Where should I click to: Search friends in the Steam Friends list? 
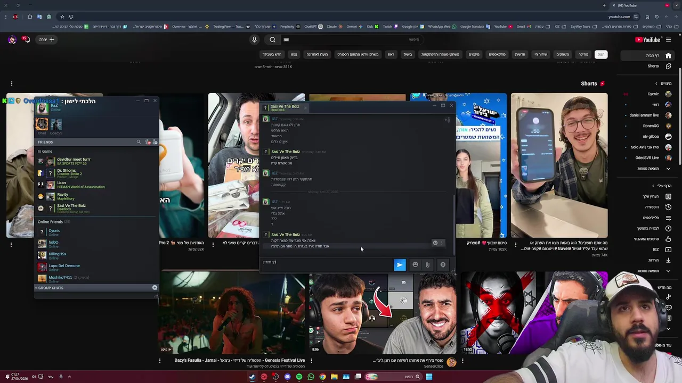139,142
